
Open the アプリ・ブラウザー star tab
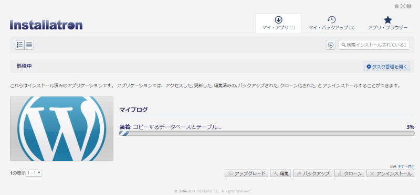pyautogui.click(x=387, y=23)
